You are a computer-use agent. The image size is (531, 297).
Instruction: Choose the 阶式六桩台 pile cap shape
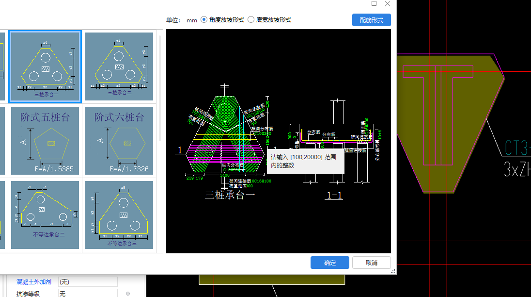point(119,141)
